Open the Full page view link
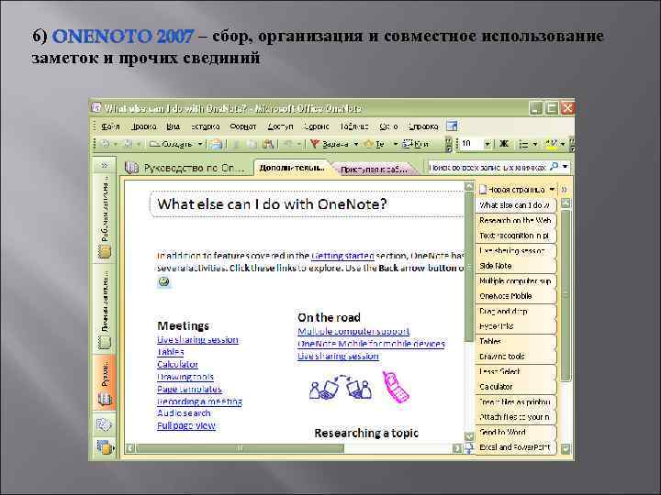661x495 pixels. point(185,425)
